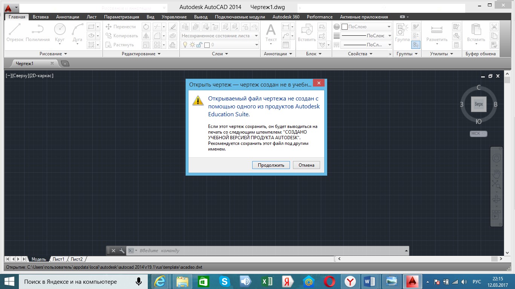Image resolution: width=515 pixels, height=289 pixels.
Task: Click the object color swatch ПоСлою
Action: click(344, 27)
